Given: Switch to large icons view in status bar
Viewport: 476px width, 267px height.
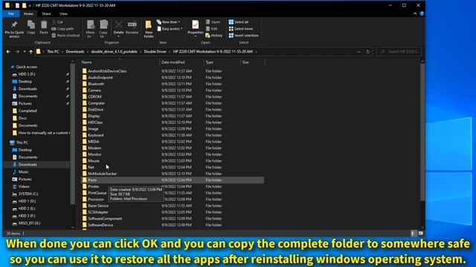Looking at the screenshot, I should [420, 234].
